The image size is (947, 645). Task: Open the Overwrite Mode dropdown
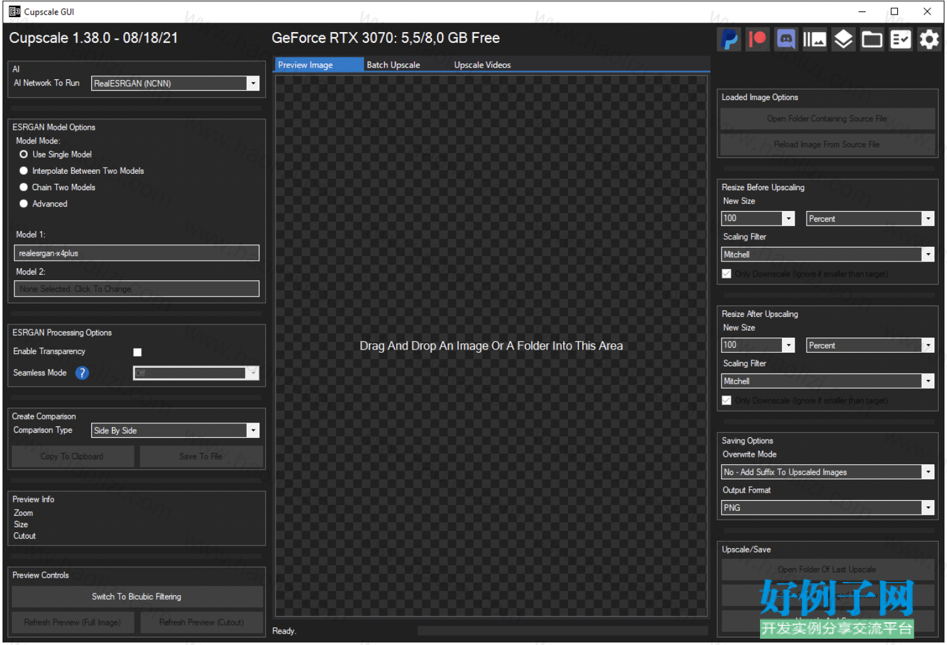[x=827, y=472]
